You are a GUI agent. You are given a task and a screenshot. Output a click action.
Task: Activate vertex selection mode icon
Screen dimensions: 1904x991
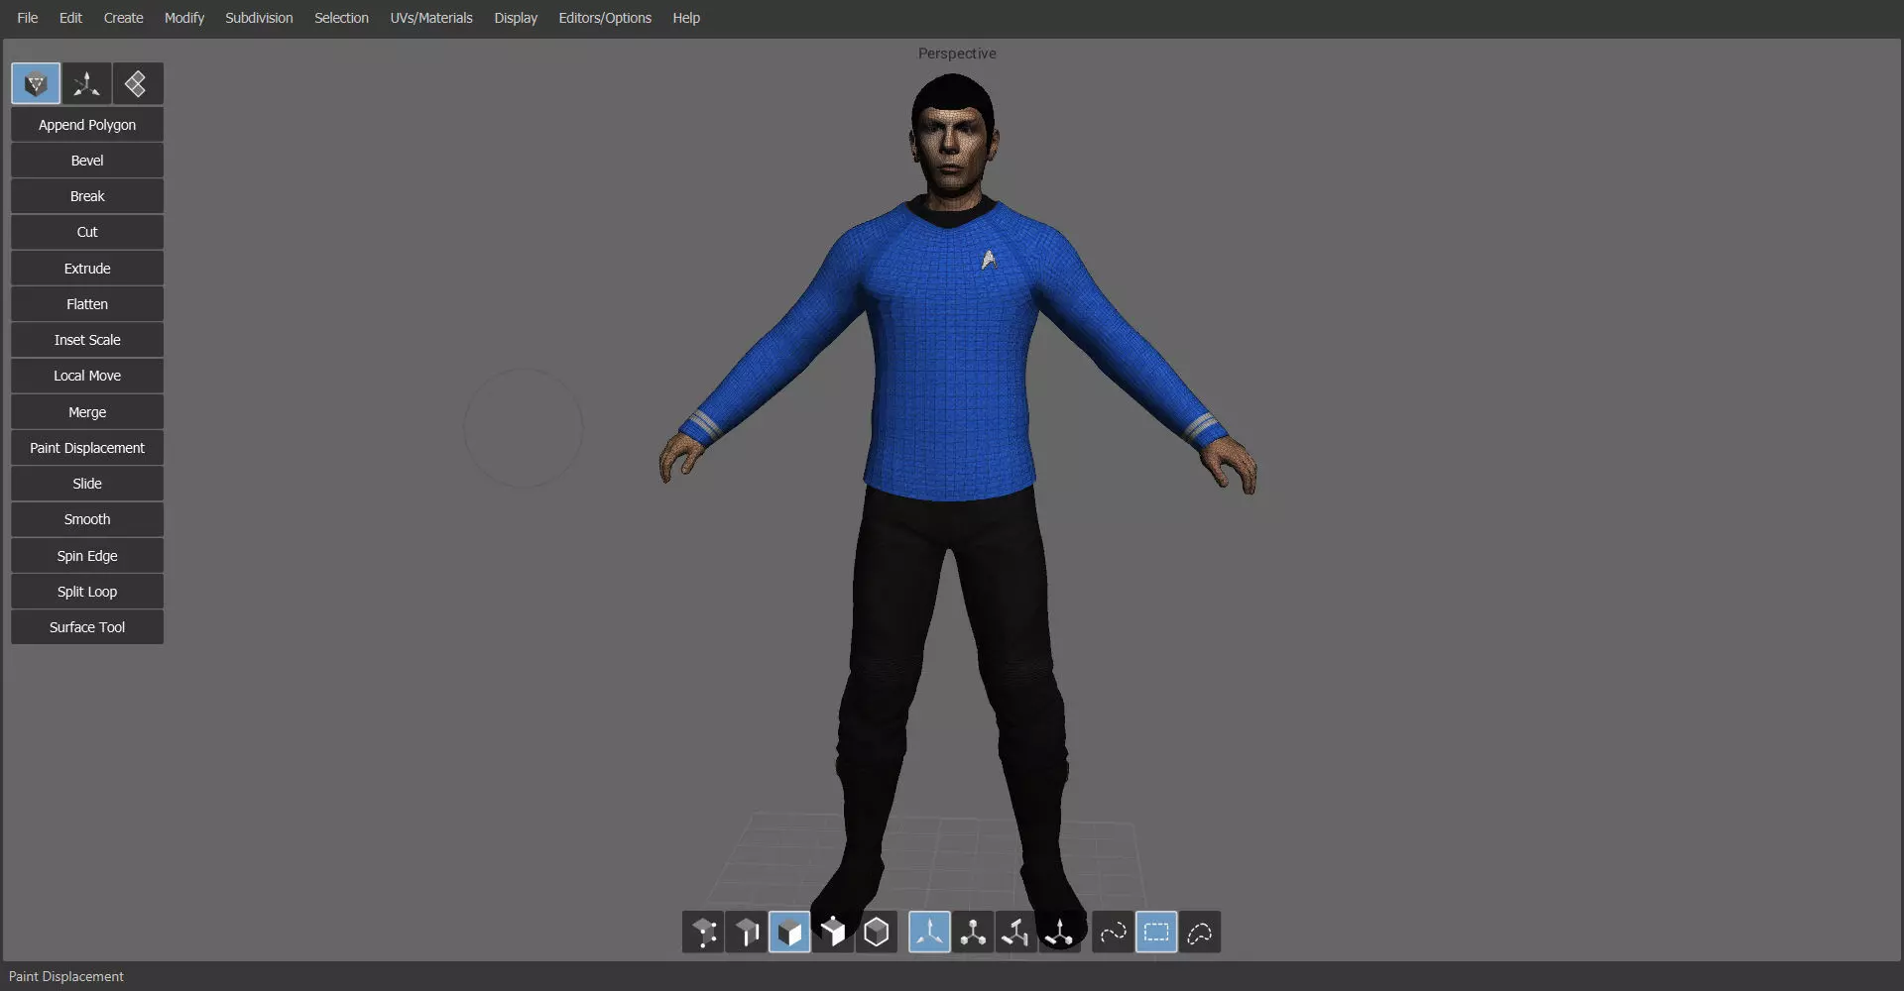click(703, 933)
